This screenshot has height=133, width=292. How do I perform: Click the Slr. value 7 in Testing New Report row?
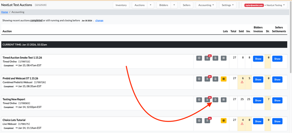268,99
